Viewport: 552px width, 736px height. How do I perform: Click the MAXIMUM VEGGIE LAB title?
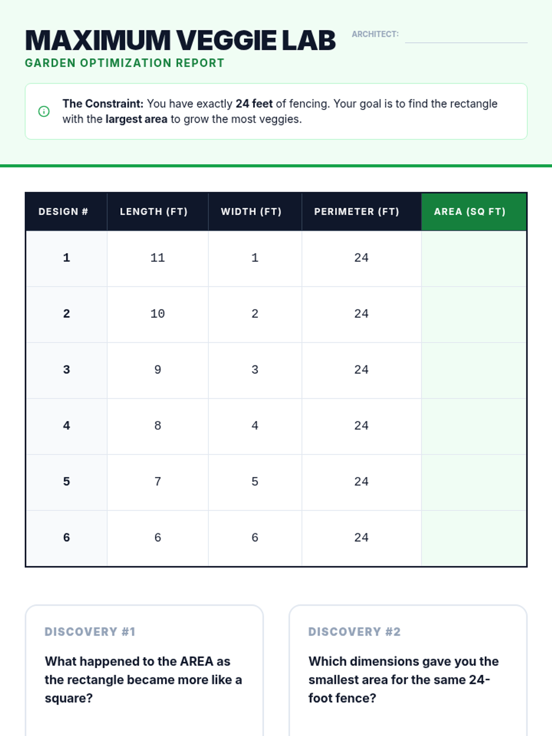pos(180,40)
